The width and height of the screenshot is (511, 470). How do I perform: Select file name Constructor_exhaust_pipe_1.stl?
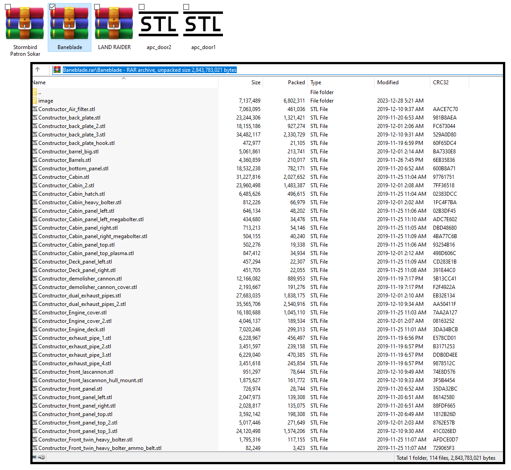(x=74, y=338)
